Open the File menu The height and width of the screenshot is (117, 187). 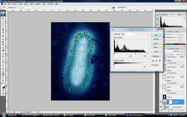pyautogui.click(x=5, y=4)
